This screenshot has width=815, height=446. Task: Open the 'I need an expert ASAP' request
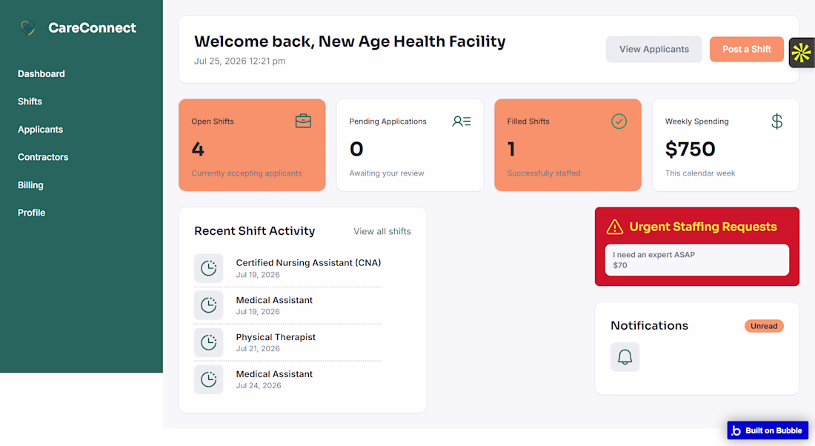(x=697, y=260)
